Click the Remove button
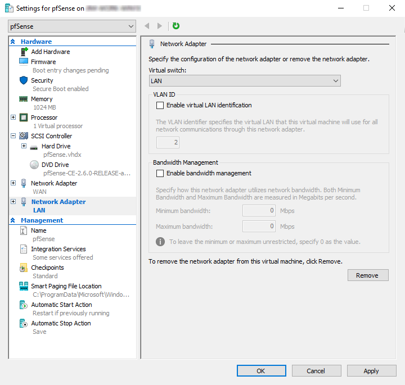This screenshot has height=385, width=405. (x=368, y=275)
